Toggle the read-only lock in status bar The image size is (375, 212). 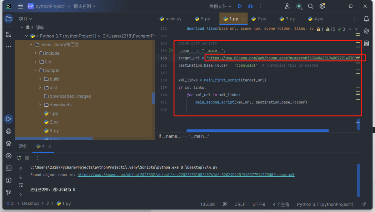point(363,204)
